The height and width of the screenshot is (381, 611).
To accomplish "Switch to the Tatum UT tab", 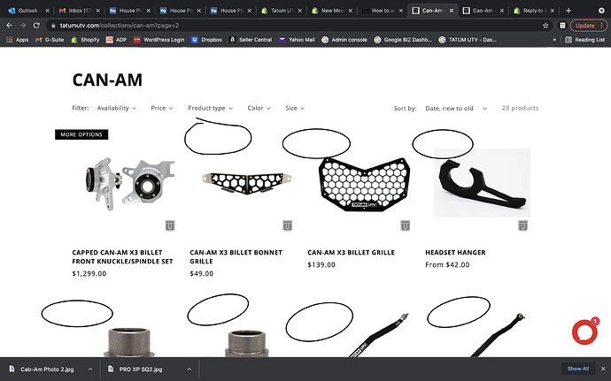I will pos(282,11).
